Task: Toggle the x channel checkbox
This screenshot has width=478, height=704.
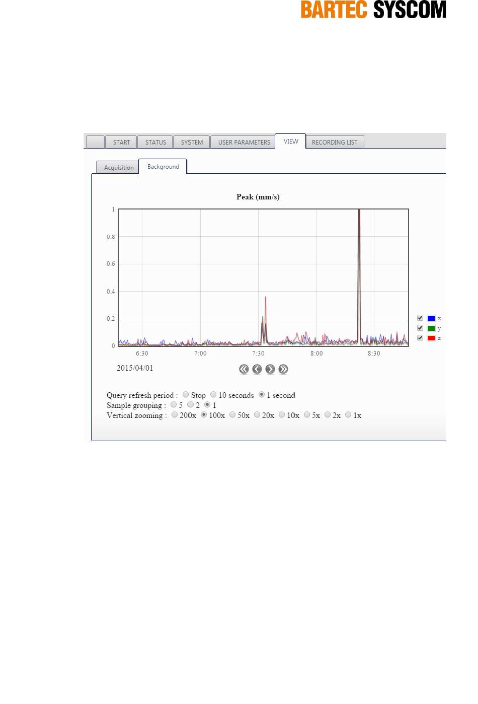Action: pyautogui.click(x=420, y=318)
